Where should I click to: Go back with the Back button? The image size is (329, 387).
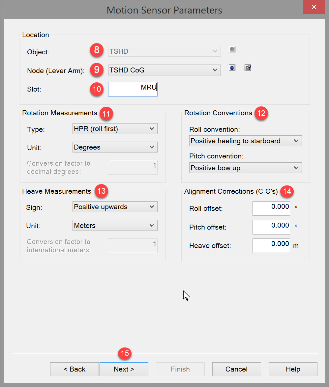click(x=75, y=369)
